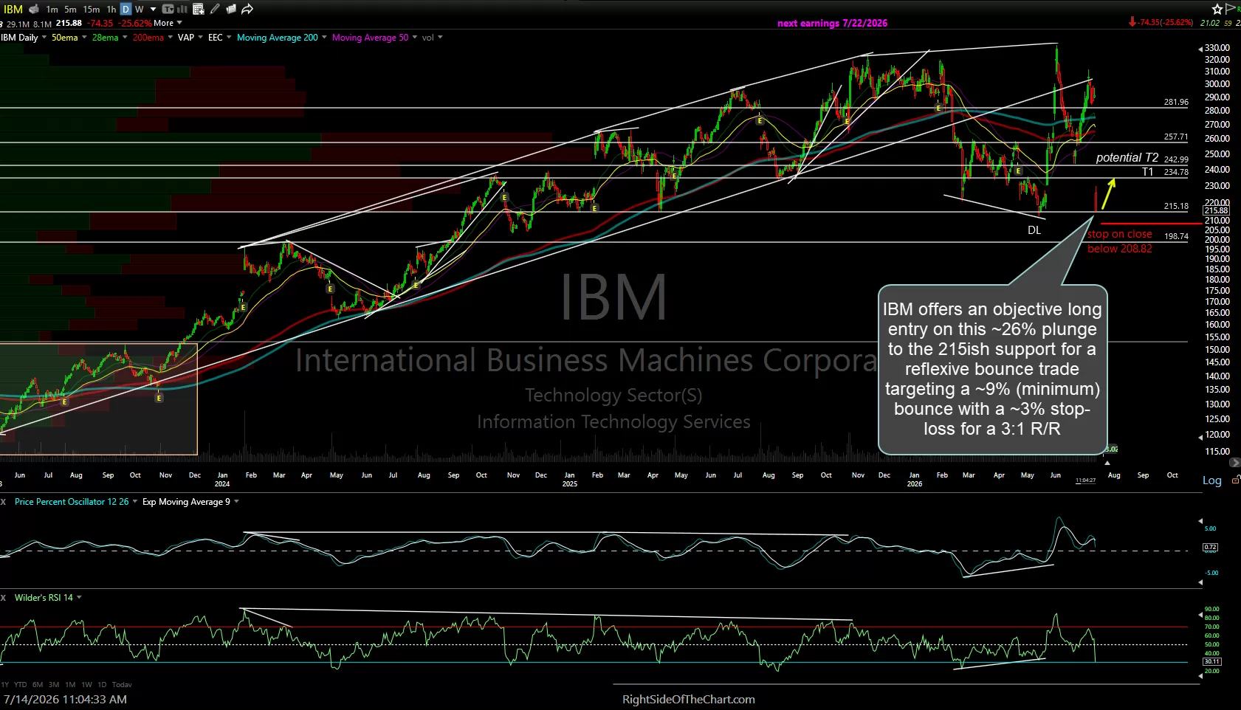This screenshot has height=710, width=1241.
Task: Click the chart scroll-right arrow at axis corner
Action: point(1234,463)
